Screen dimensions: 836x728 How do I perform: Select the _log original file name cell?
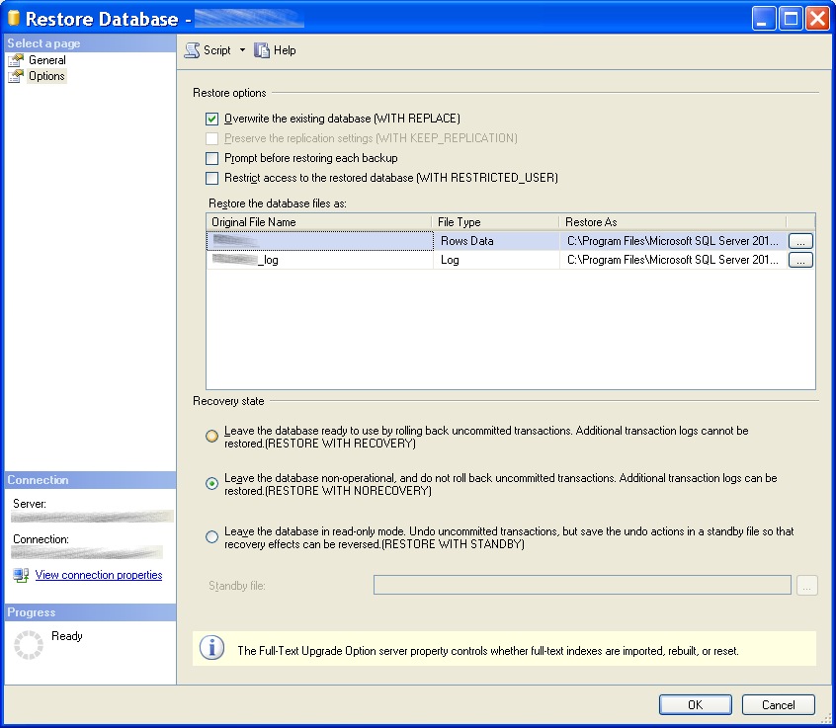[319, 260]
